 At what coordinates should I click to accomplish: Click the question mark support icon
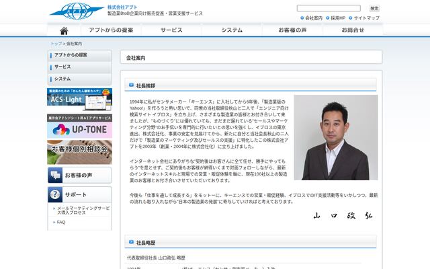click(x=55, y=194)
